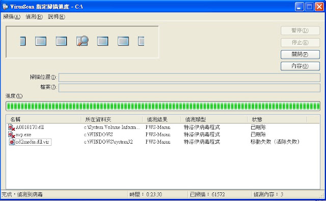Click the first full document icon in the animation
The height and width of the screenshot is (201, 326).
pos(41,41)
